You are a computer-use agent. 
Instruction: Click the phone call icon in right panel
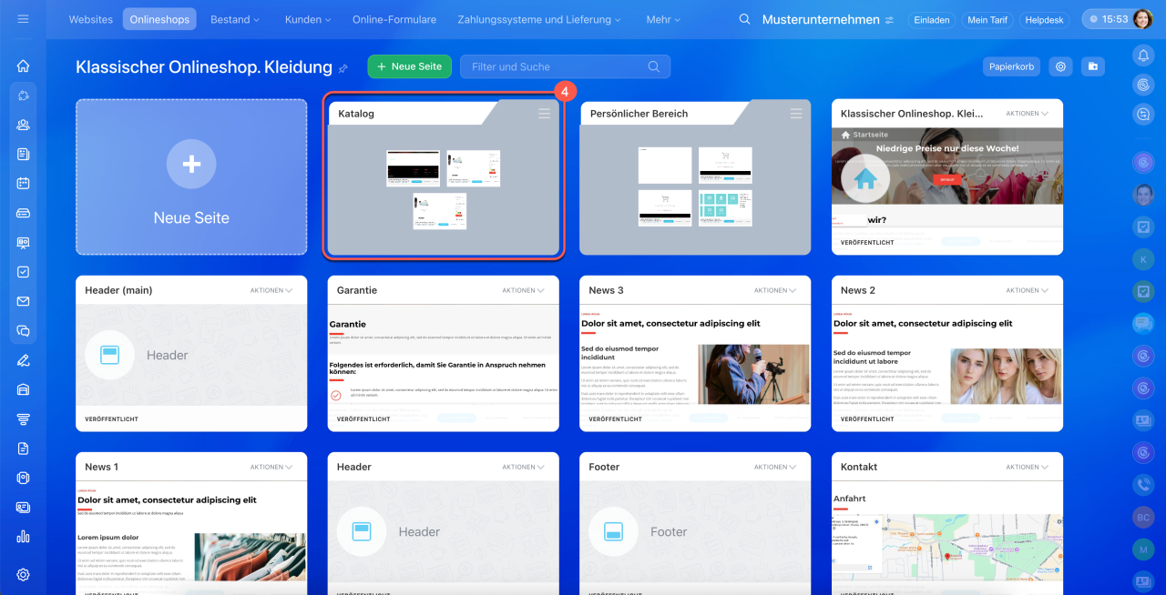(x=1143, y=485)
